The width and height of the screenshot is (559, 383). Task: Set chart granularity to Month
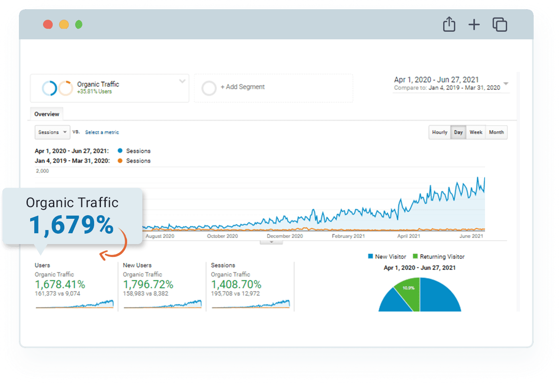(496, 132)
